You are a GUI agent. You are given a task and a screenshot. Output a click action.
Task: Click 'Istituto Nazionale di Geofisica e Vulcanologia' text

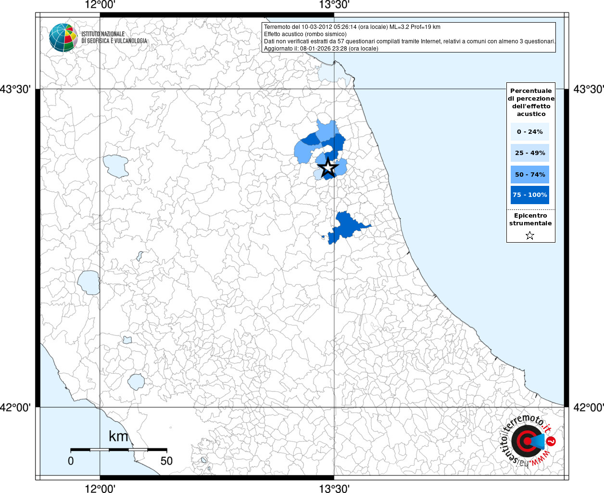coord(114,38)
